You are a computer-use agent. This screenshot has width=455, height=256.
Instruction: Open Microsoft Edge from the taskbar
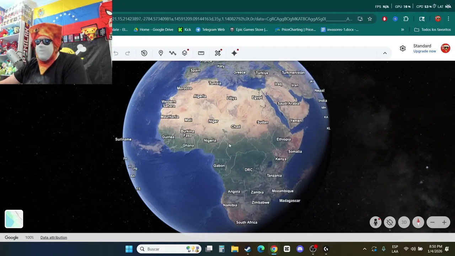click(261, 249)
